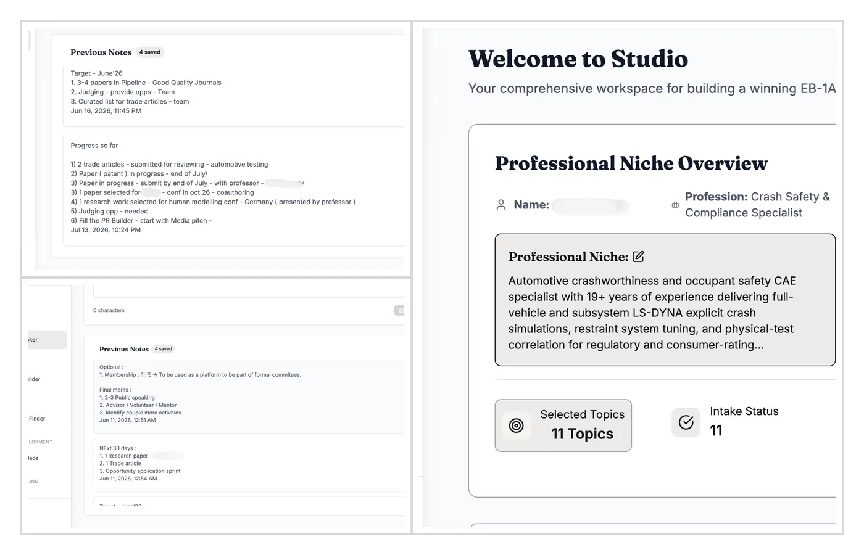Click the timestamp "Jun 16, 2026, 11:45 PM"
This screenshot has height=555, width=864.
tap(106, 111)
